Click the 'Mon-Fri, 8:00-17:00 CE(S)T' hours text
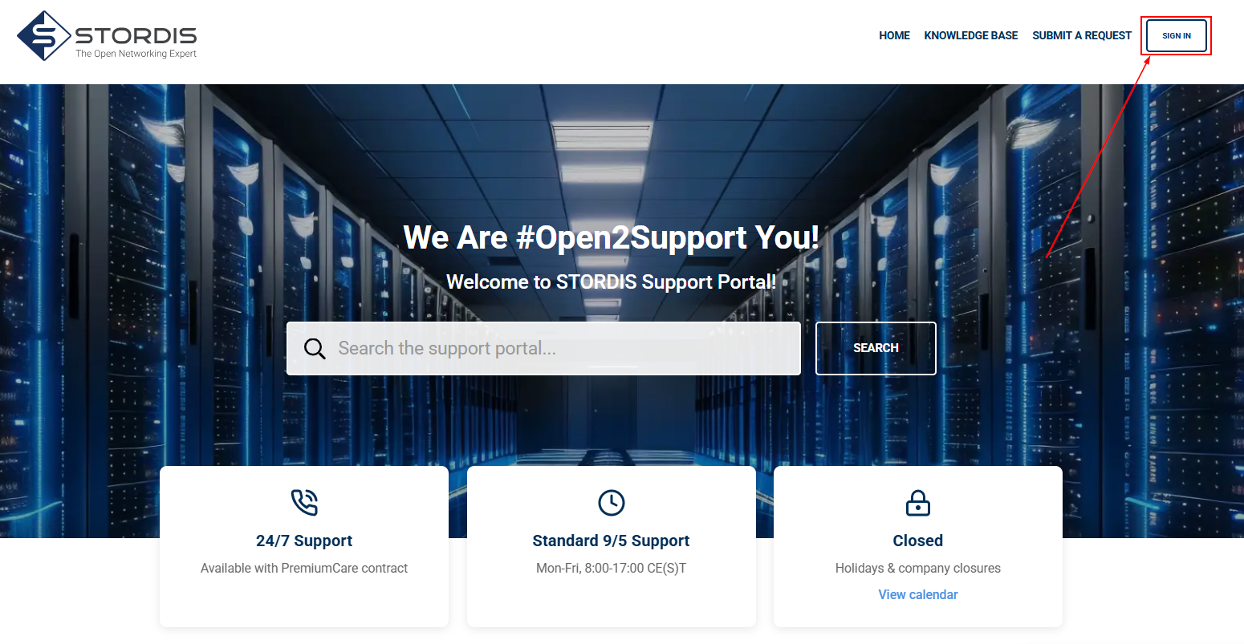 click(611, 569)
